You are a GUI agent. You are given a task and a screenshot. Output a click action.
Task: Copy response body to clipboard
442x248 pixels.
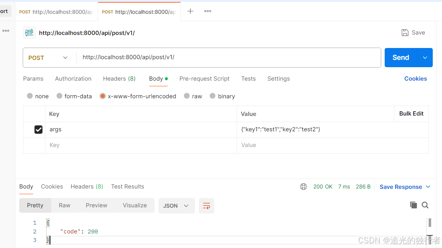[x=413, y=205]
